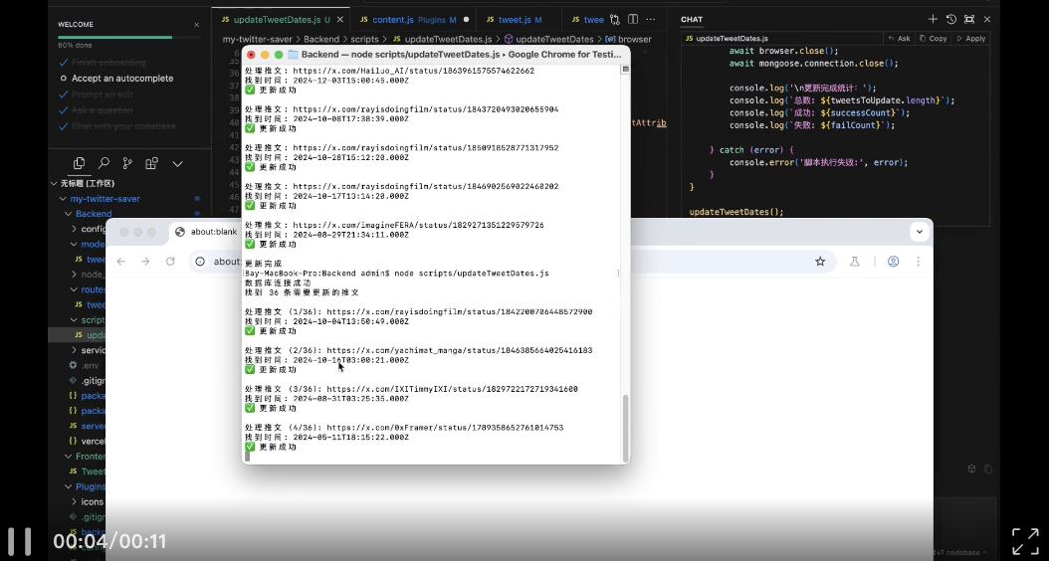Screen dimensions: 1049x561
Task: Start a new chat with plus icon
Action: 933,19
